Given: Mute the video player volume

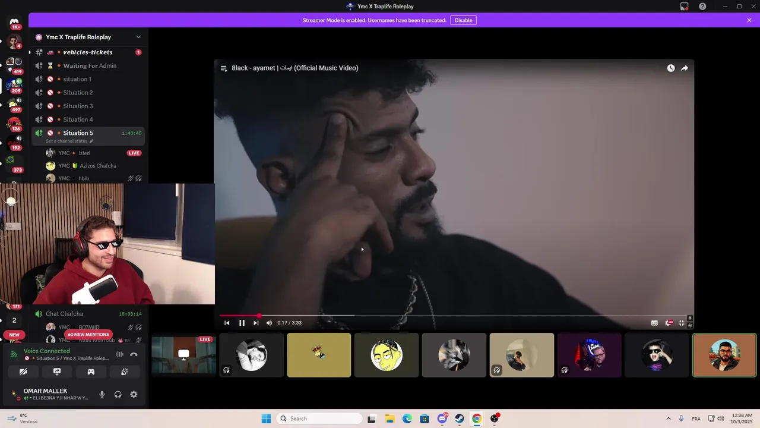Looking at the screenshot, I should point(269,323).
